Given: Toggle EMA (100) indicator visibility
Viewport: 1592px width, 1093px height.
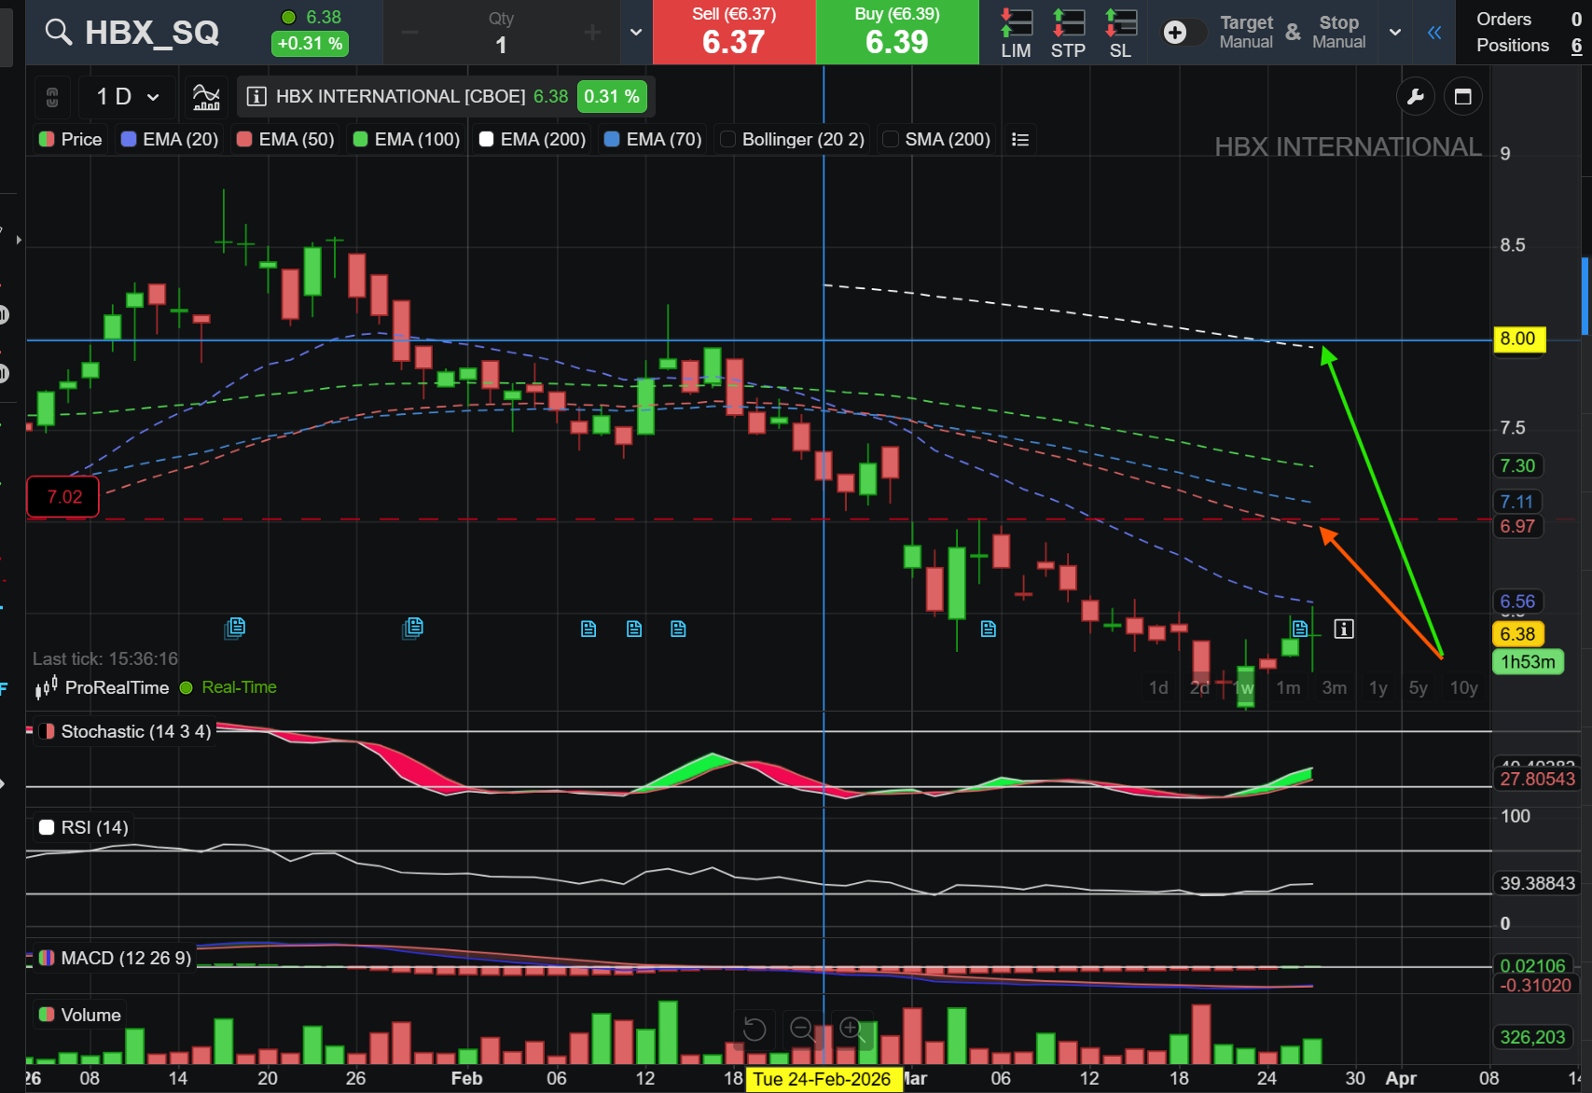Looking at the screenshot, I should (407, 139).
